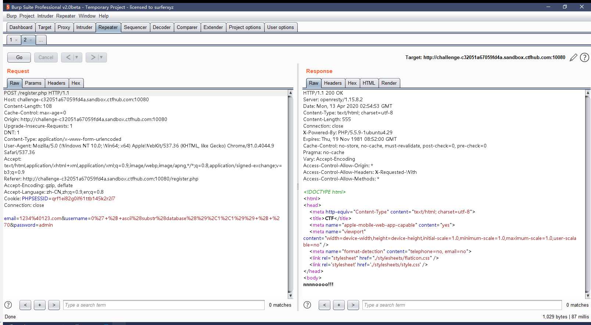
Task: Show response HTML view
Action: [369, 83]
